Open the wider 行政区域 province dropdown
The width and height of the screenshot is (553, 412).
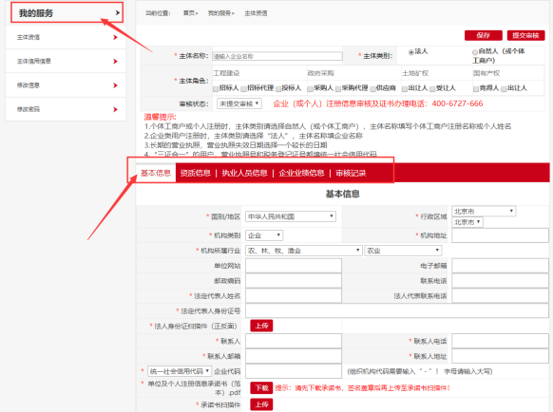[x=484, y=211]
